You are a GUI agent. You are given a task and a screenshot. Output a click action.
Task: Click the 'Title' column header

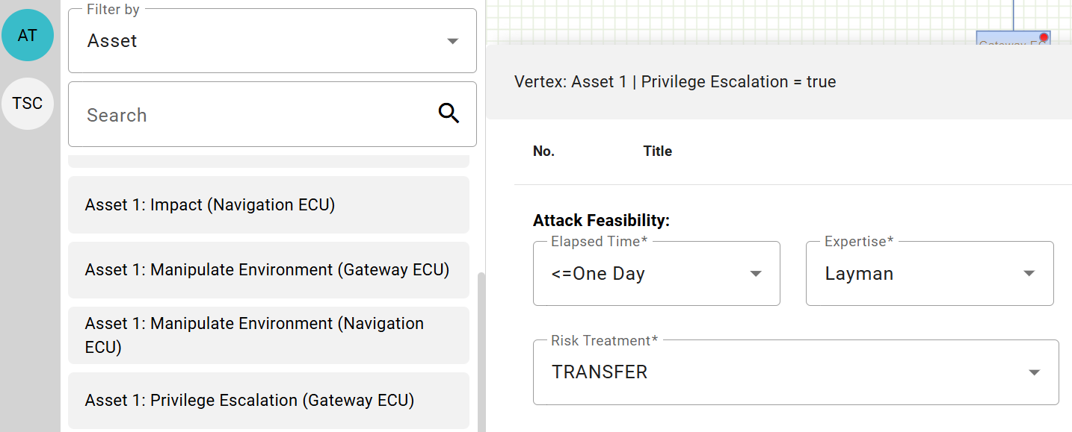click(x=657, y=151)
